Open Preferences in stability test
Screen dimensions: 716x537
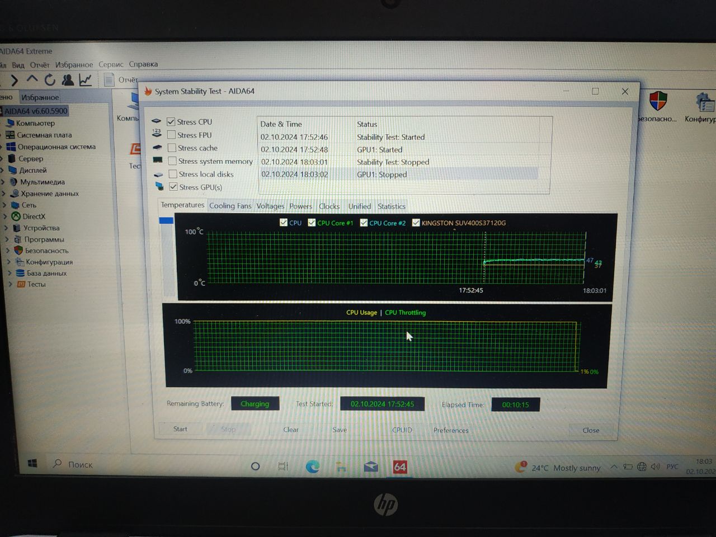tap(451, 430)
